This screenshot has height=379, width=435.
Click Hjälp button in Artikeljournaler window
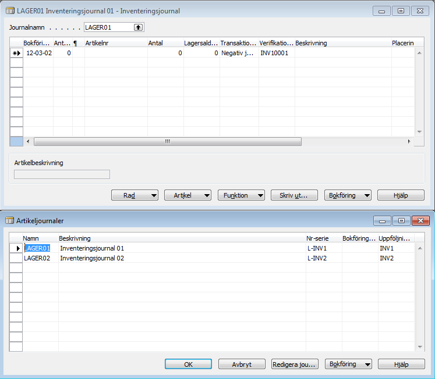[401, 364]
